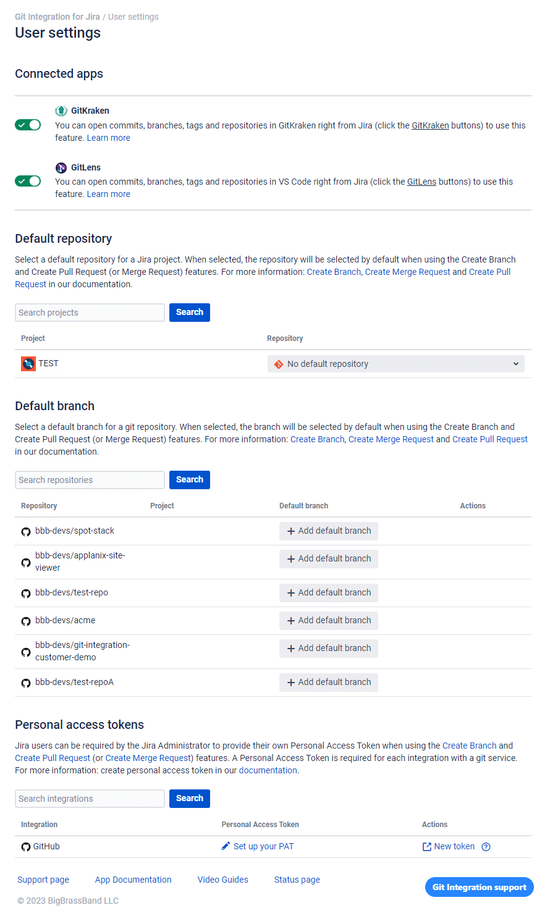
Task: Click the help question-mark icon near New token
Action: [486, 847]
